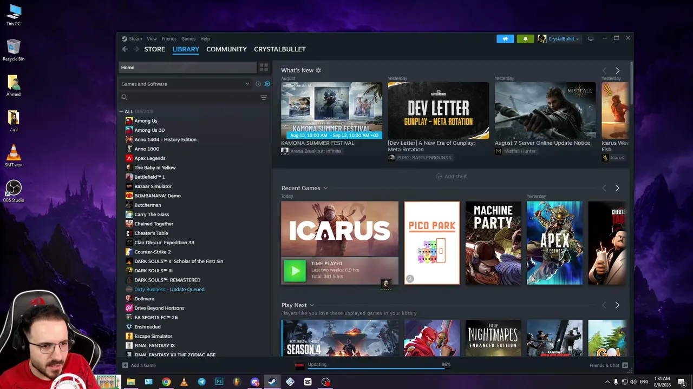Toggle the ready-to-play filter icon
This screenshot has width=693, height=389.
tap(267, 84)
